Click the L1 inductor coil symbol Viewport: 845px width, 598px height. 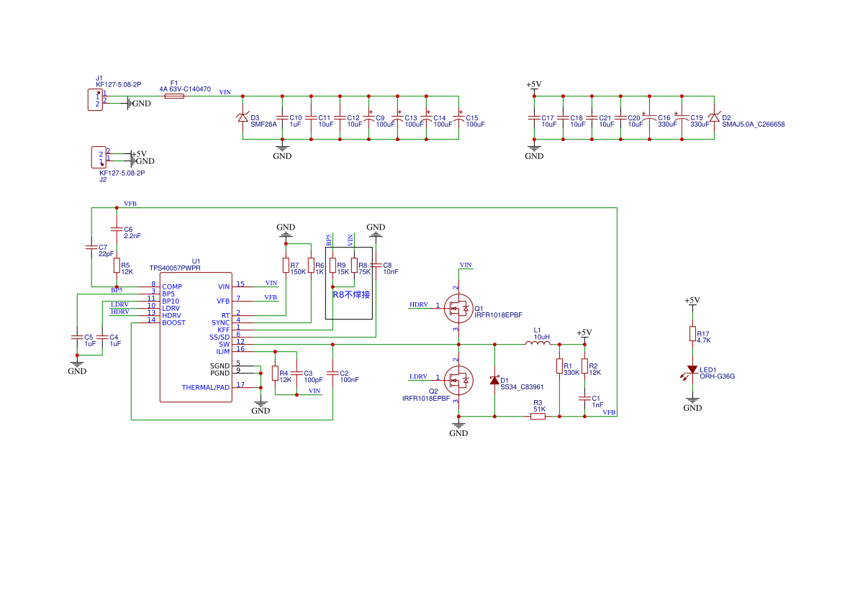tap(537, 343)
